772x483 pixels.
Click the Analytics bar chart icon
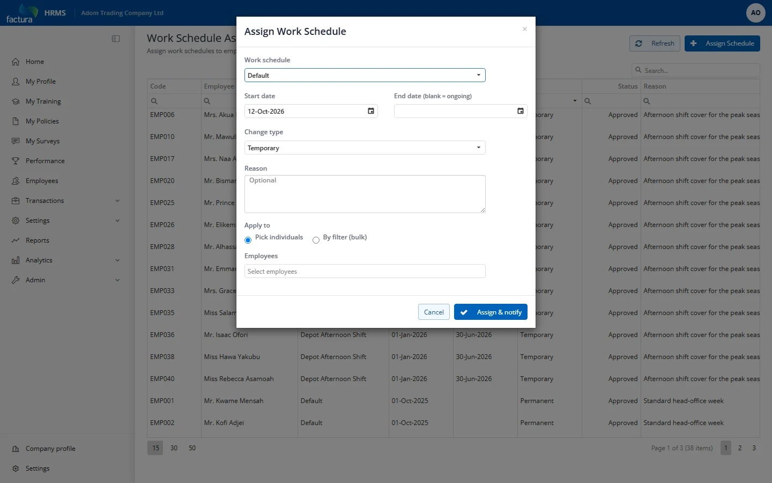16,260
